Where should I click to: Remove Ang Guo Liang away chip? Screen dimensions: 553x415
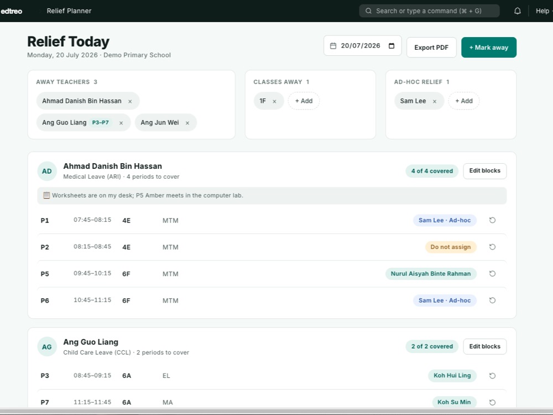pyautogui.click(x=121, y=123)
